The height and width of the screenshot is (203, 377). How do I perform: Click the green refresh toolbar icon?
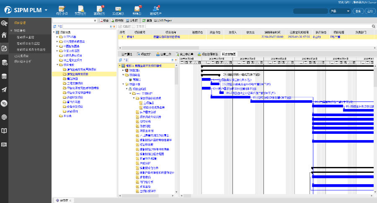(x=144, y=20)
